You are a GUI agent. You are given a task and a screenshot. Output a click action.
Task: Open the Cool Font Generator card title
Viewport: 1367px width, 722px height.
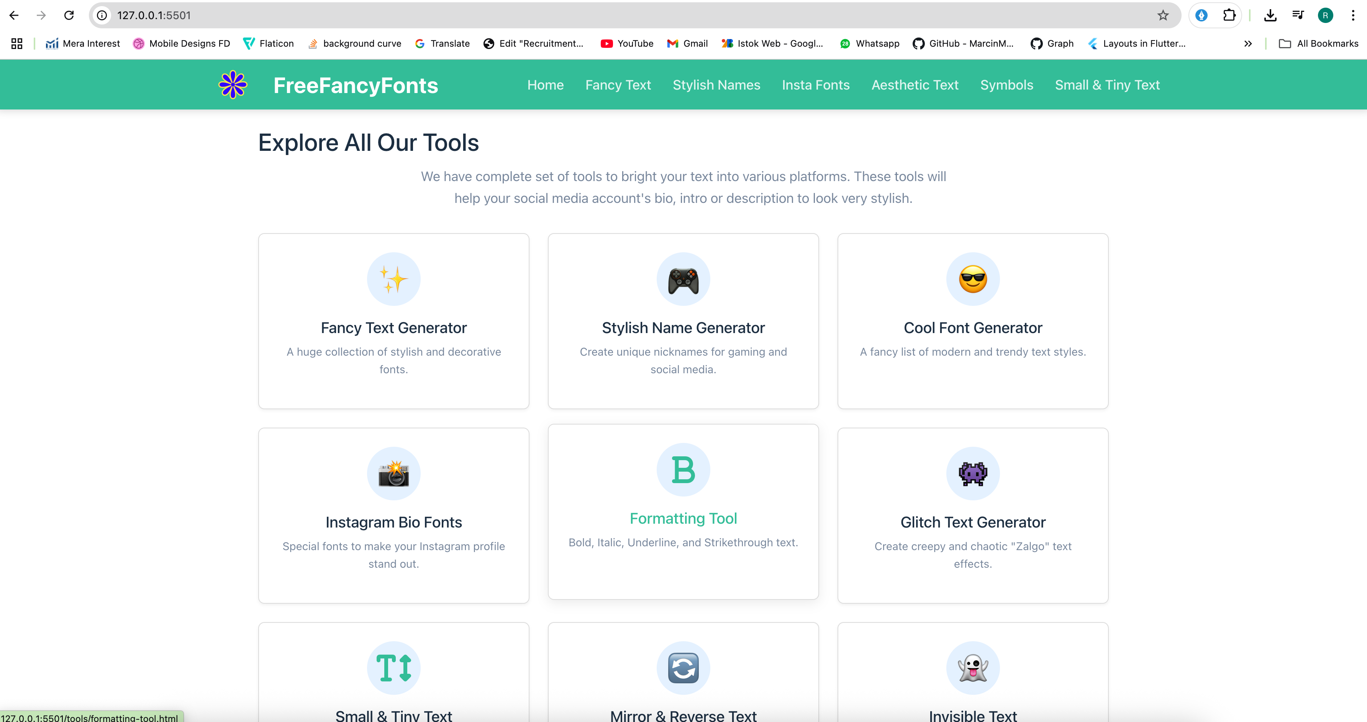(973, 328)
